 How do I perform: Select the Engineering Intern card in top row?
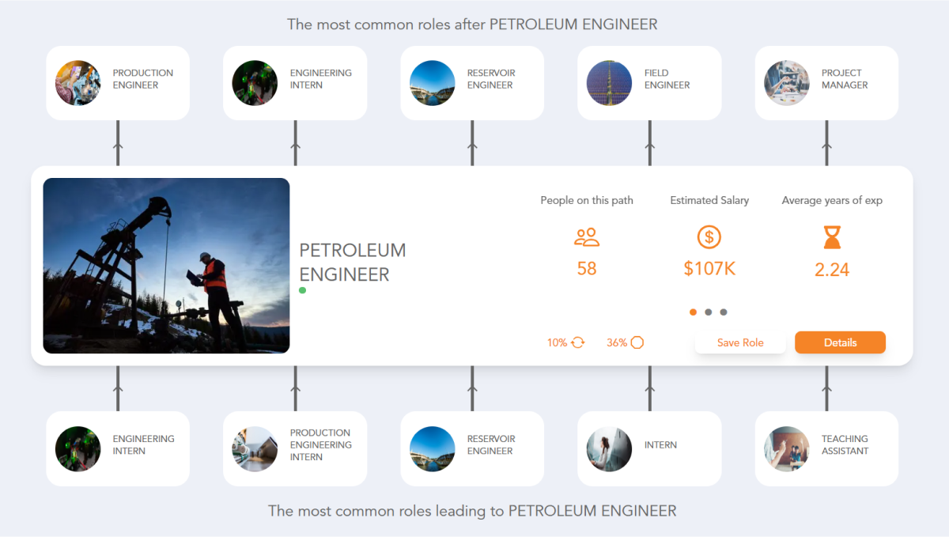click(x=295, y=83)
